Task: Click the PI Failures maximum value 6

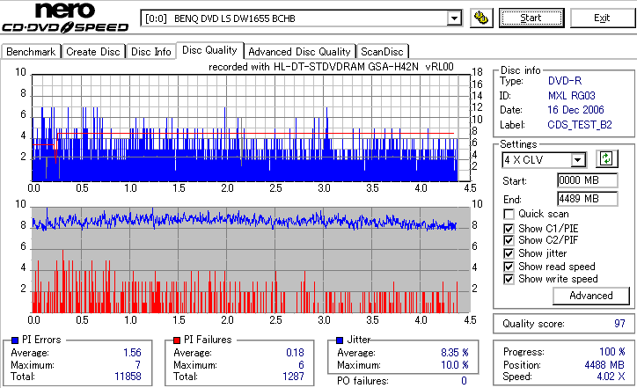Action: pyautogui.click(x=301, y=365)
